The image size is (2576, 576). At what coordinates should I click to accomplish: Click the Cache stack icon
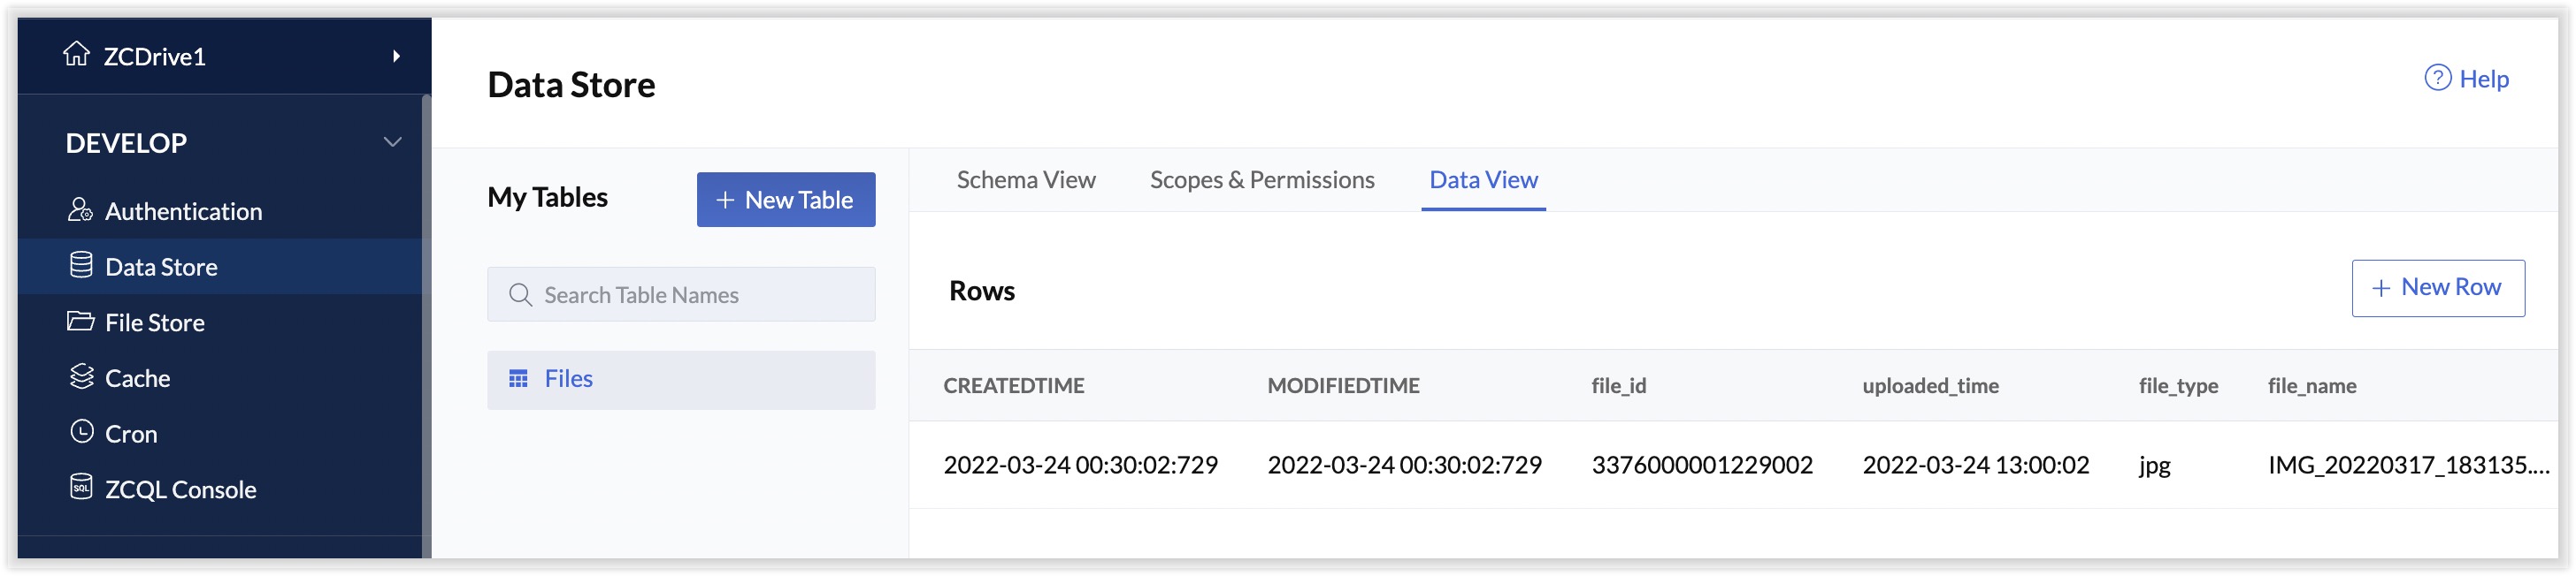(x=81, y=376)
